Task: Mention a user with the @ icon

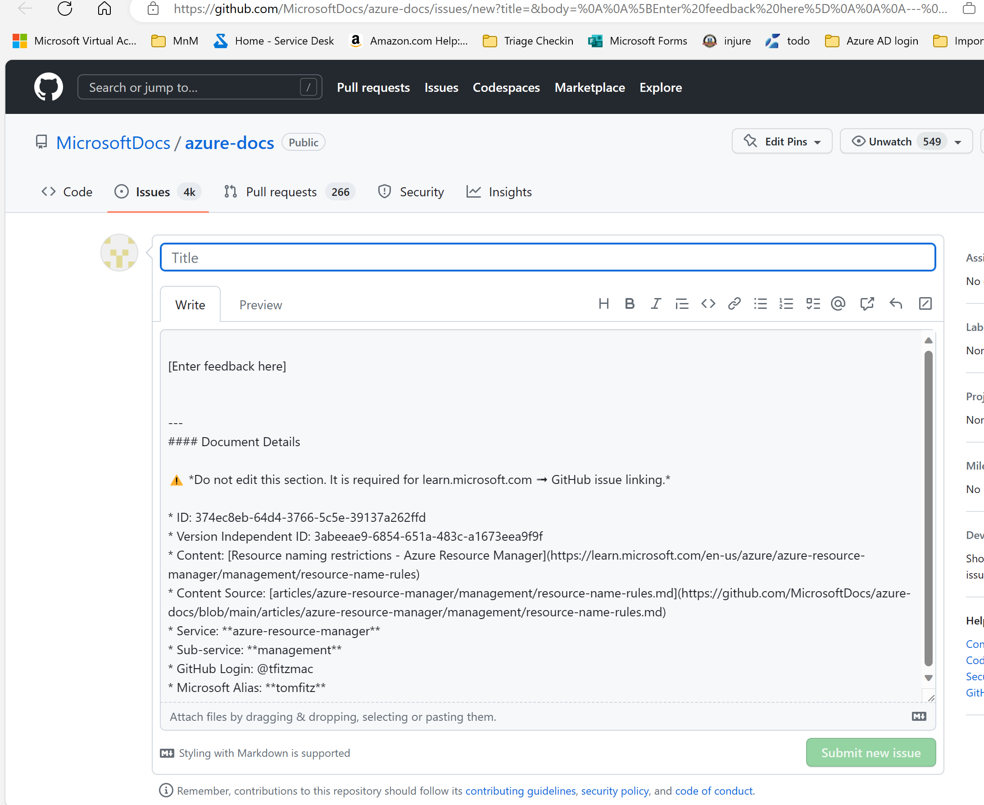Action: tap(839, 304)
